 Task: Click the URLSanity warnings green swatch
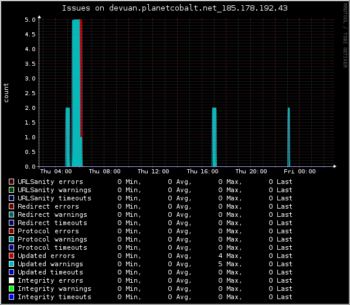click(x=11, y=190)
